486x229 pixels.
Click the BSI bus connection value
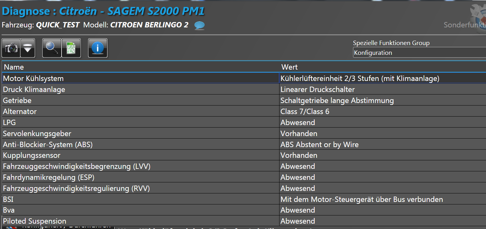[362, 199]
